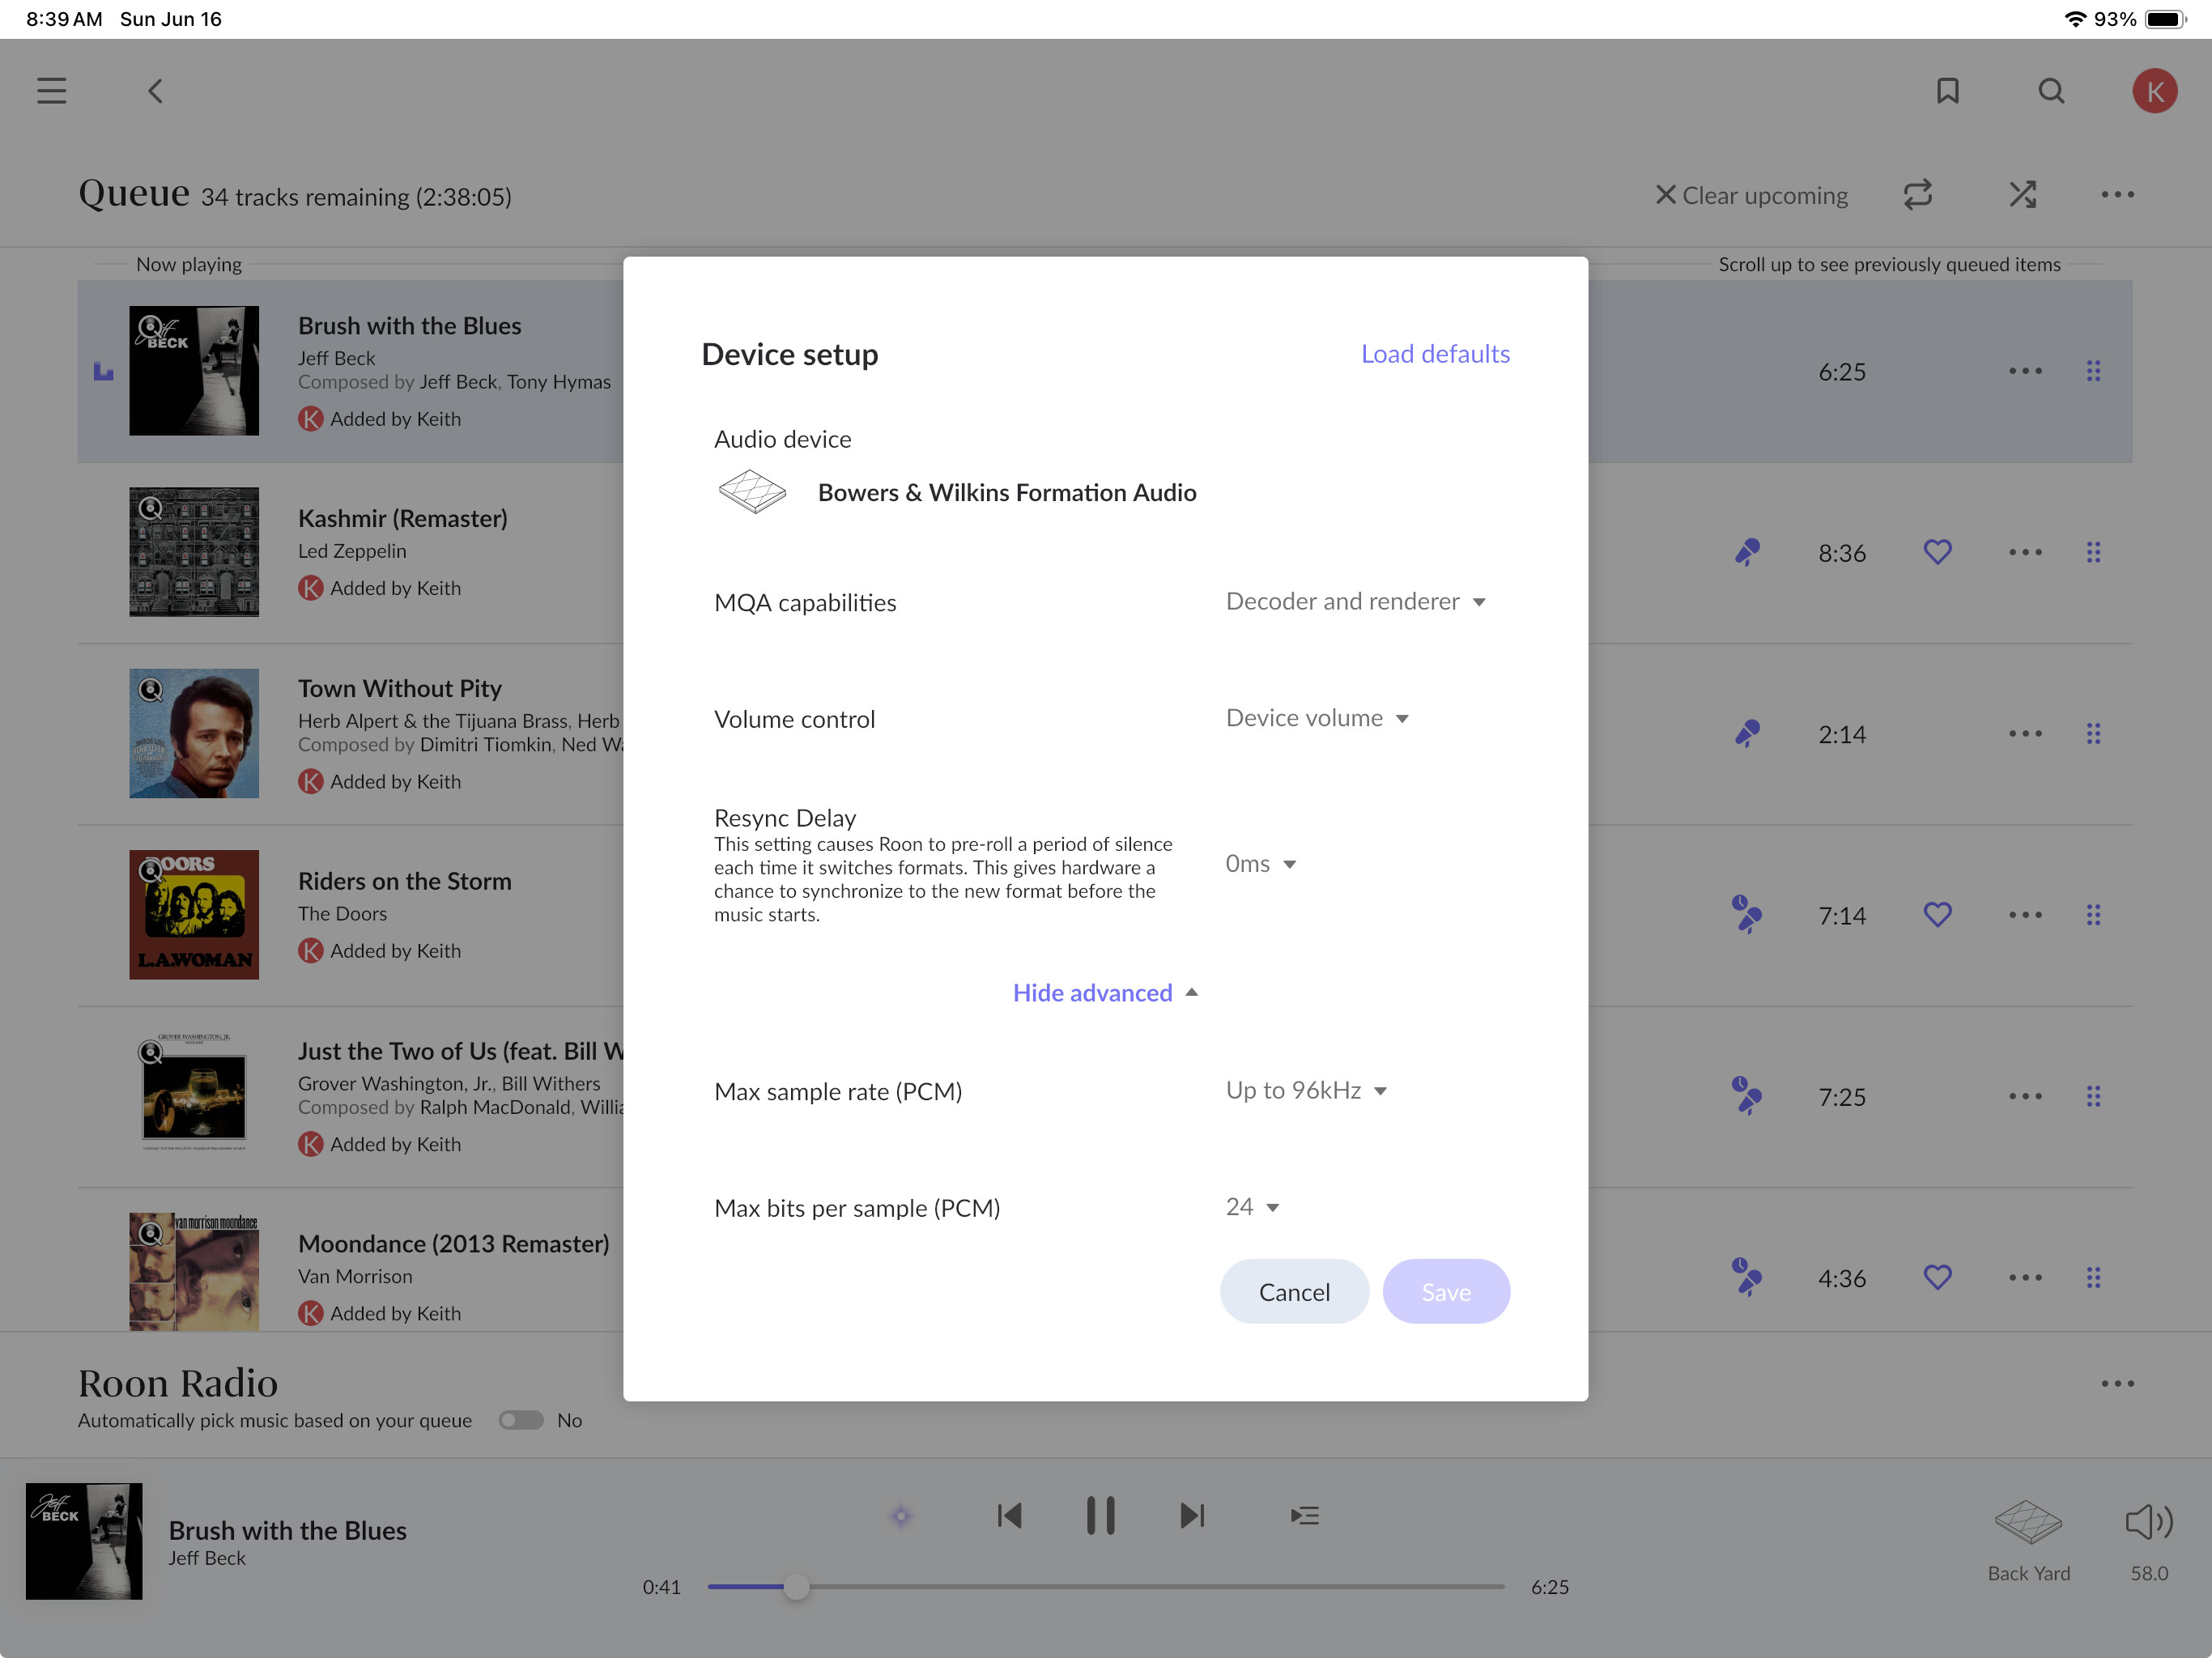Image resolution: width=2212 pixels, height=1658 pixels.
Task: Open more options for Town Without Pity
Action: point(2025,733)
